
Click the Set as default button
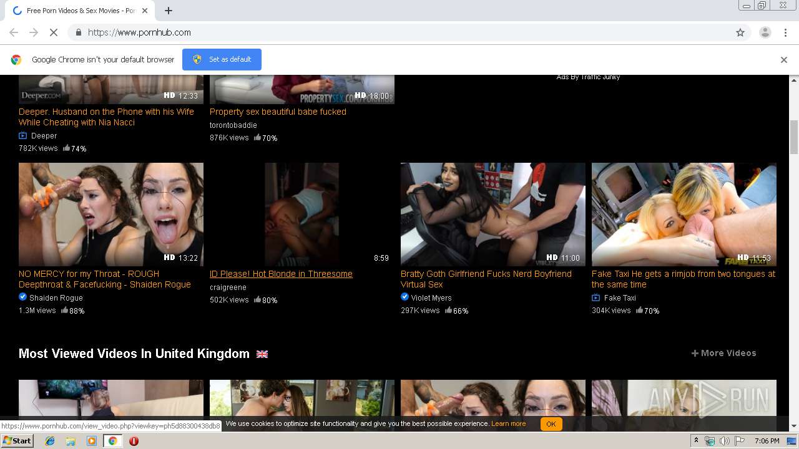point(222,59)
